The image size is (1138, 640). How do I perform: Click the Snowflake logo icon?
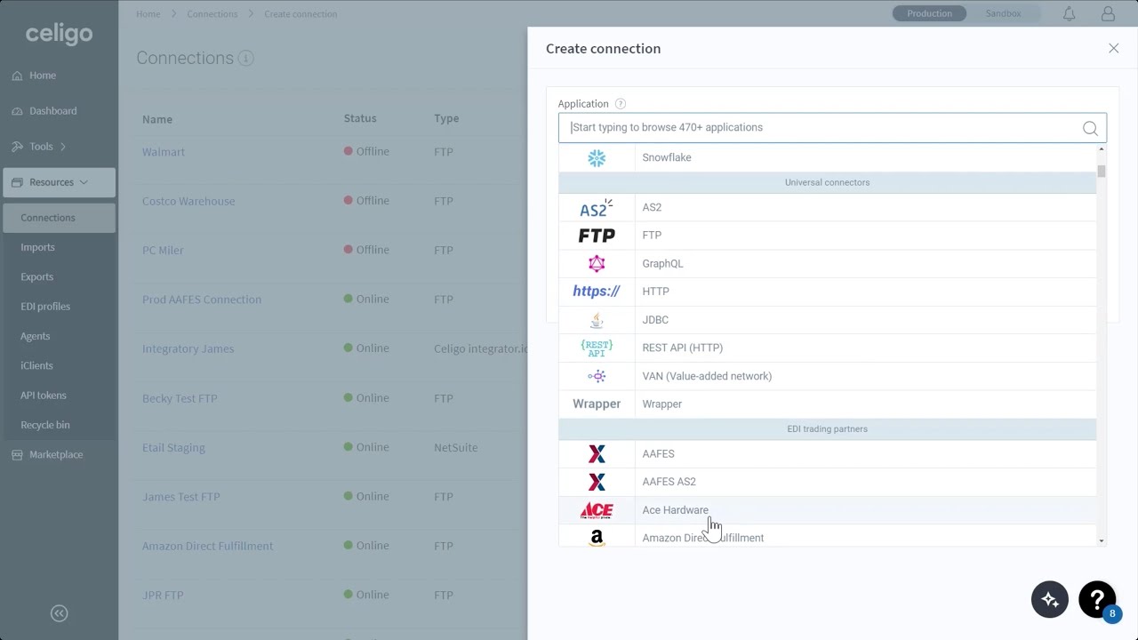(597, 158)
